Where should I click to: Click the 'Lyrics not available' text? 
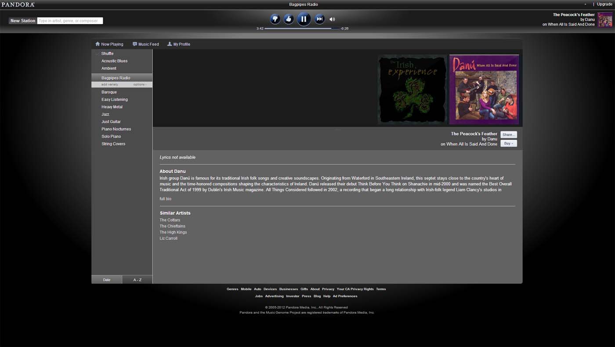tap(178, 157)
